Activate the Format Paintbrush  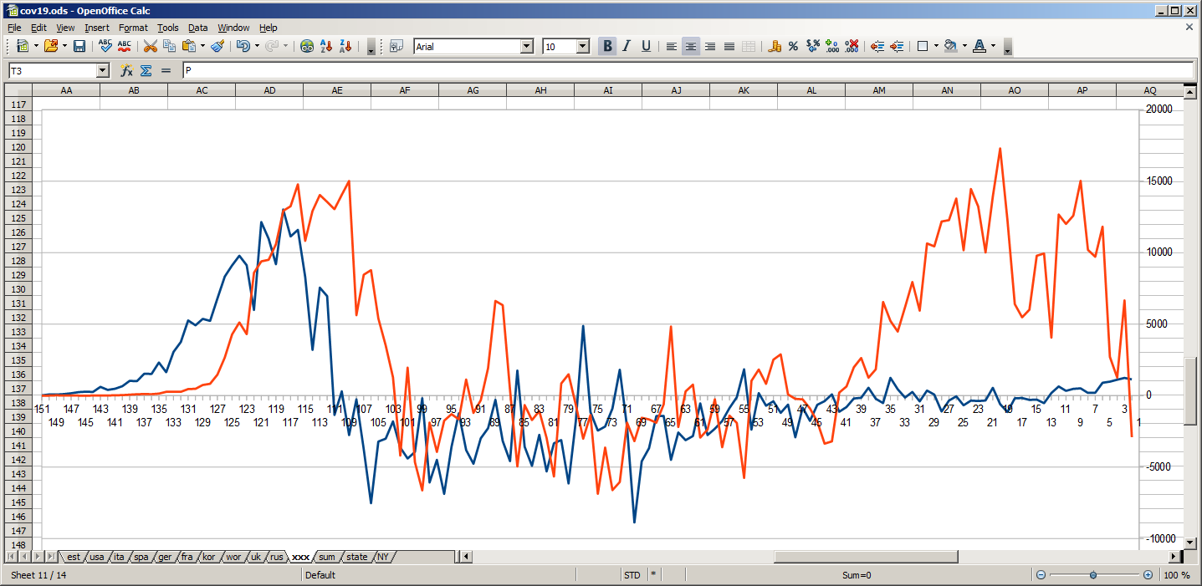(217, 46)
